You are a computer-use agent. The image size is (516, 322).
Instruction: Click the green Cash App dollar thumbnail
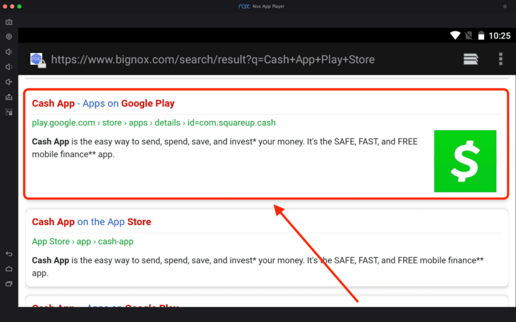click(x=465, y=161)
